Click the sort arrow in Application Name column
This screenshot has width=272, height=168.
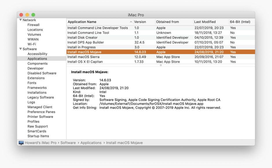click(131, 22)
